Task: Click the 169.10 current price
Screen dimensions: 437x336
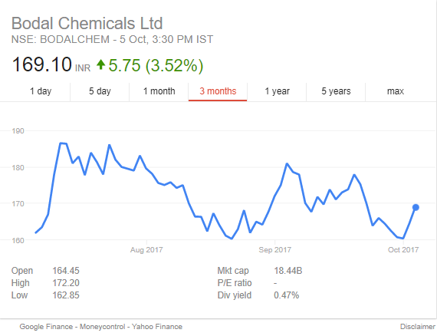Action: point(42,64)
